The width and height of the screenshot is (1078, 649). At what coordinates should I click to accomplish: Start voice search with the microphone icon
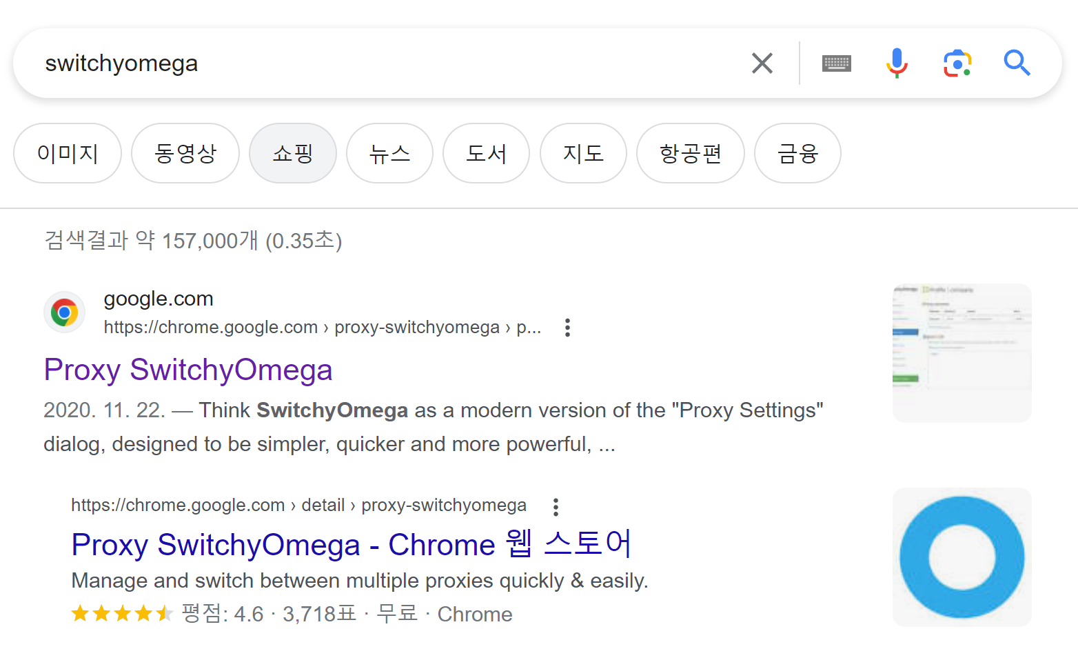coord(897,63)
